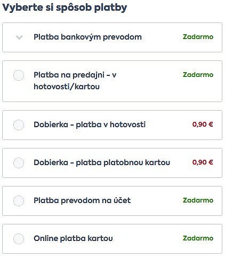The height and width of the screenshot is (257, 225).
Task: Click Zadarmo price on Platba bankovým prevodom row
Action: 198,37
